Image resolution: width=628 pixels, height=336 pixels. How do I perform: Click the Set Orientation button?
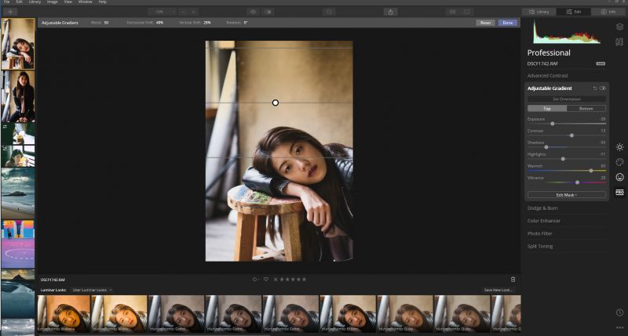pos(566,99)
